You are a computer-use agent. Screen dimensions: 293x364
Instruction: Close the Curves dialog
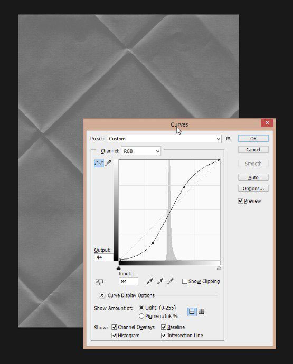267,123
